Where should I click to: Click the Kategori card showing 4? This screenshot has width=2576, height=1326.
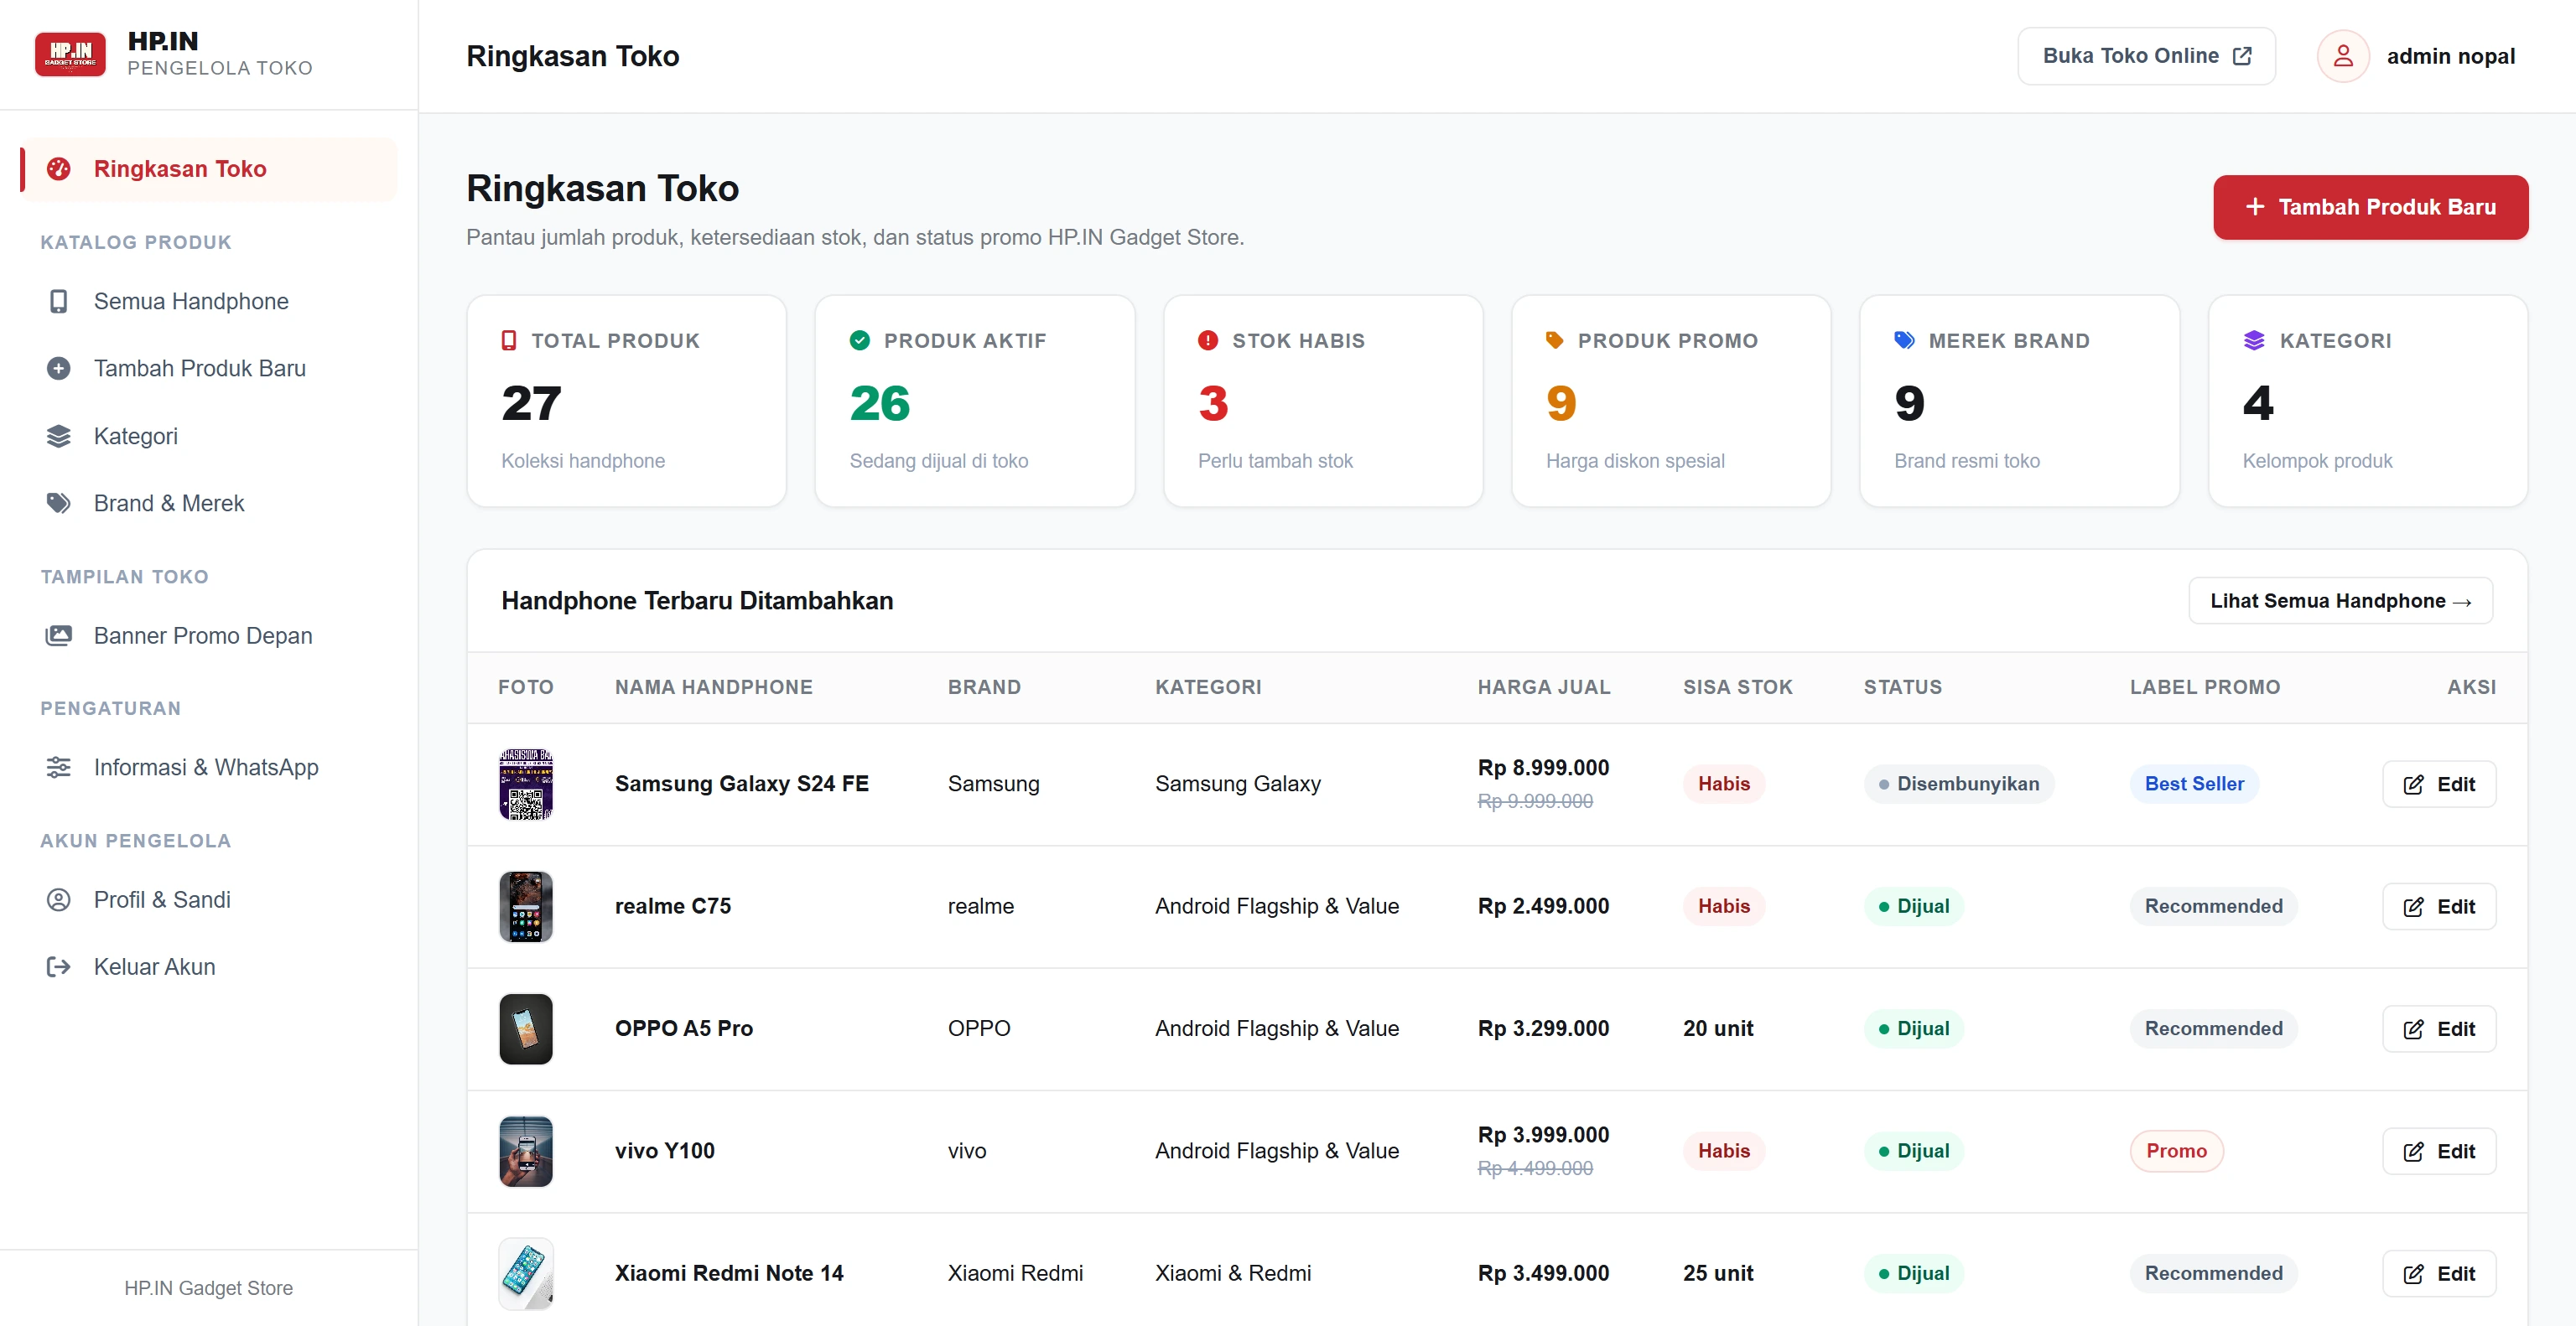tap(2368, 401)
